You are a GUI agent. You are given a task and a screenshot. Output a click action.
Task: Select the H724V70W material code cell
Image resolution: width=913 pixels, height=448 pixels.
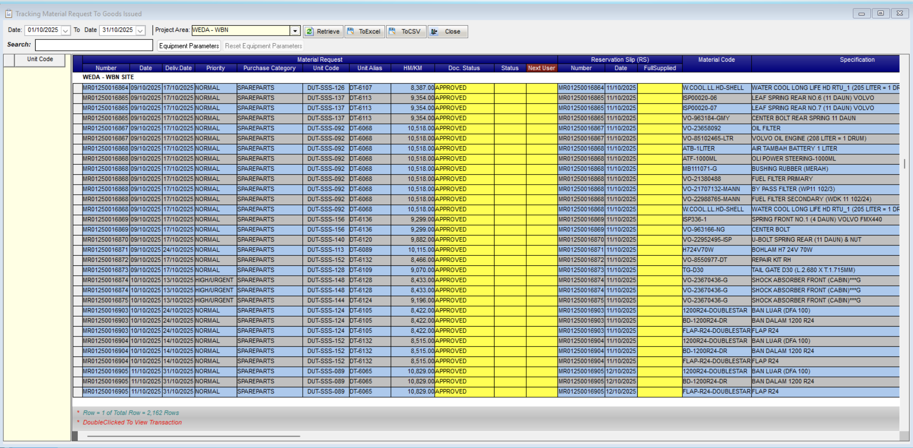coord(717,250)
